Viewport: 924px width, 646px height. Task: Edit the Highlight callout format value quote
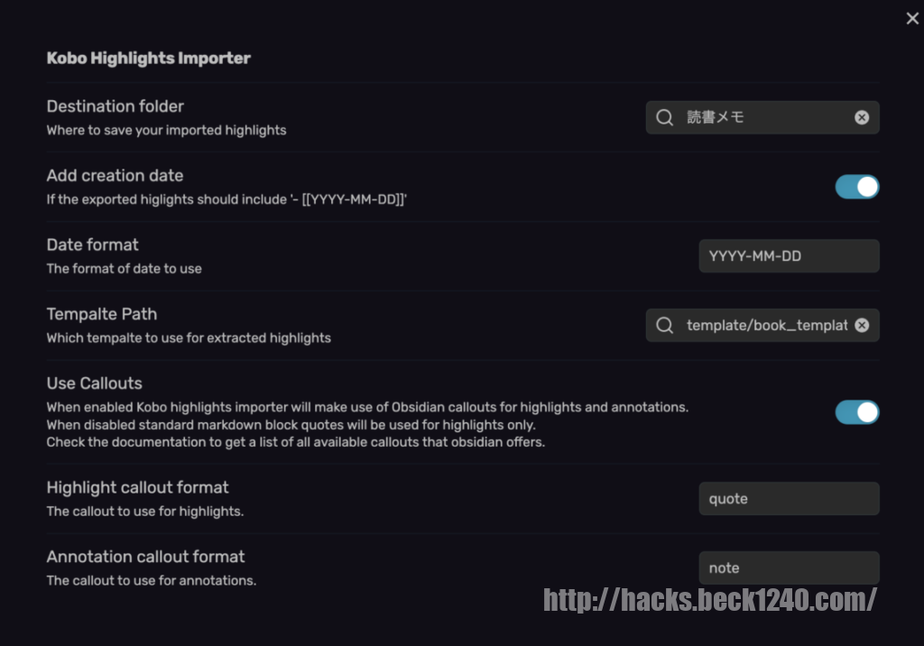coord(789,498)
